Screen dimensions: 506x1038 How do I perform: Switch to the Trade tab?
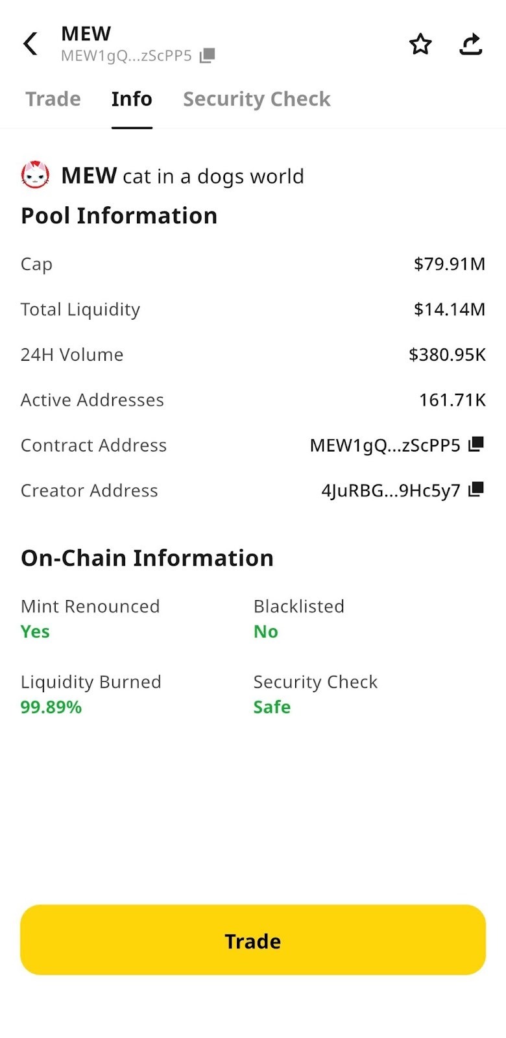[x=53, y=99]
